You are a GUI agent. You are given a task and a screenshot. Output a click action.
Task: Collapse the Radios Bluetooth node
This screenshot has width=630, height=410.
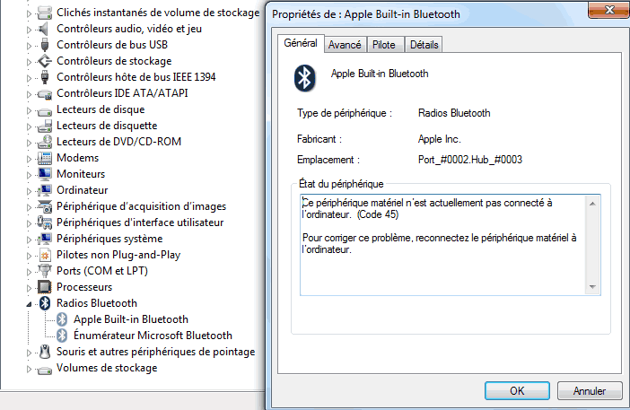click(x=29, y=304)
